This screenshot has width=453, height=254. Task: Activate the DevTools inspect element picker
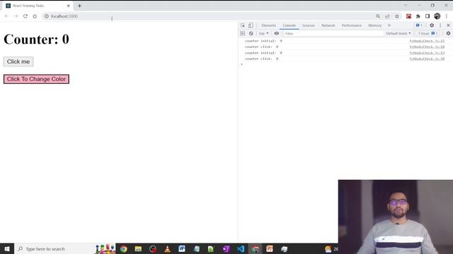tap(243, 25)
